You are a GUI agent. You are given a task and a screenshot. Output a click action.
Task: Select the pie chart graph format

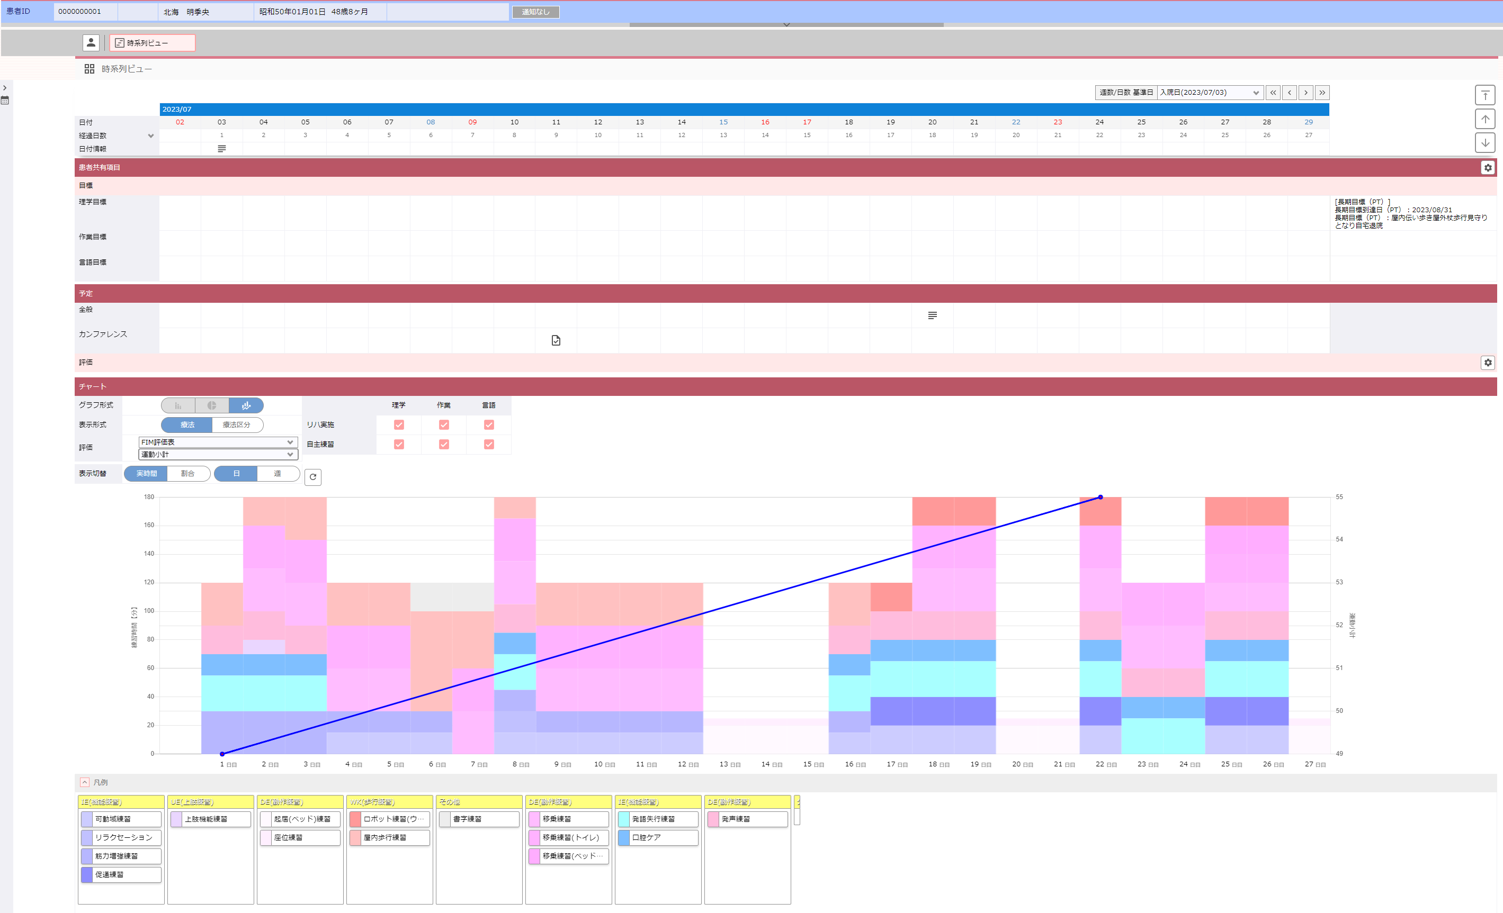click(x=212, y=405)
